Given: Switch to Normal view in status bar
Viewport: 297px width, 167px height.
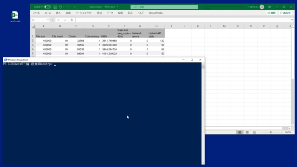Looking at the screenshot, I should [239, 132].
